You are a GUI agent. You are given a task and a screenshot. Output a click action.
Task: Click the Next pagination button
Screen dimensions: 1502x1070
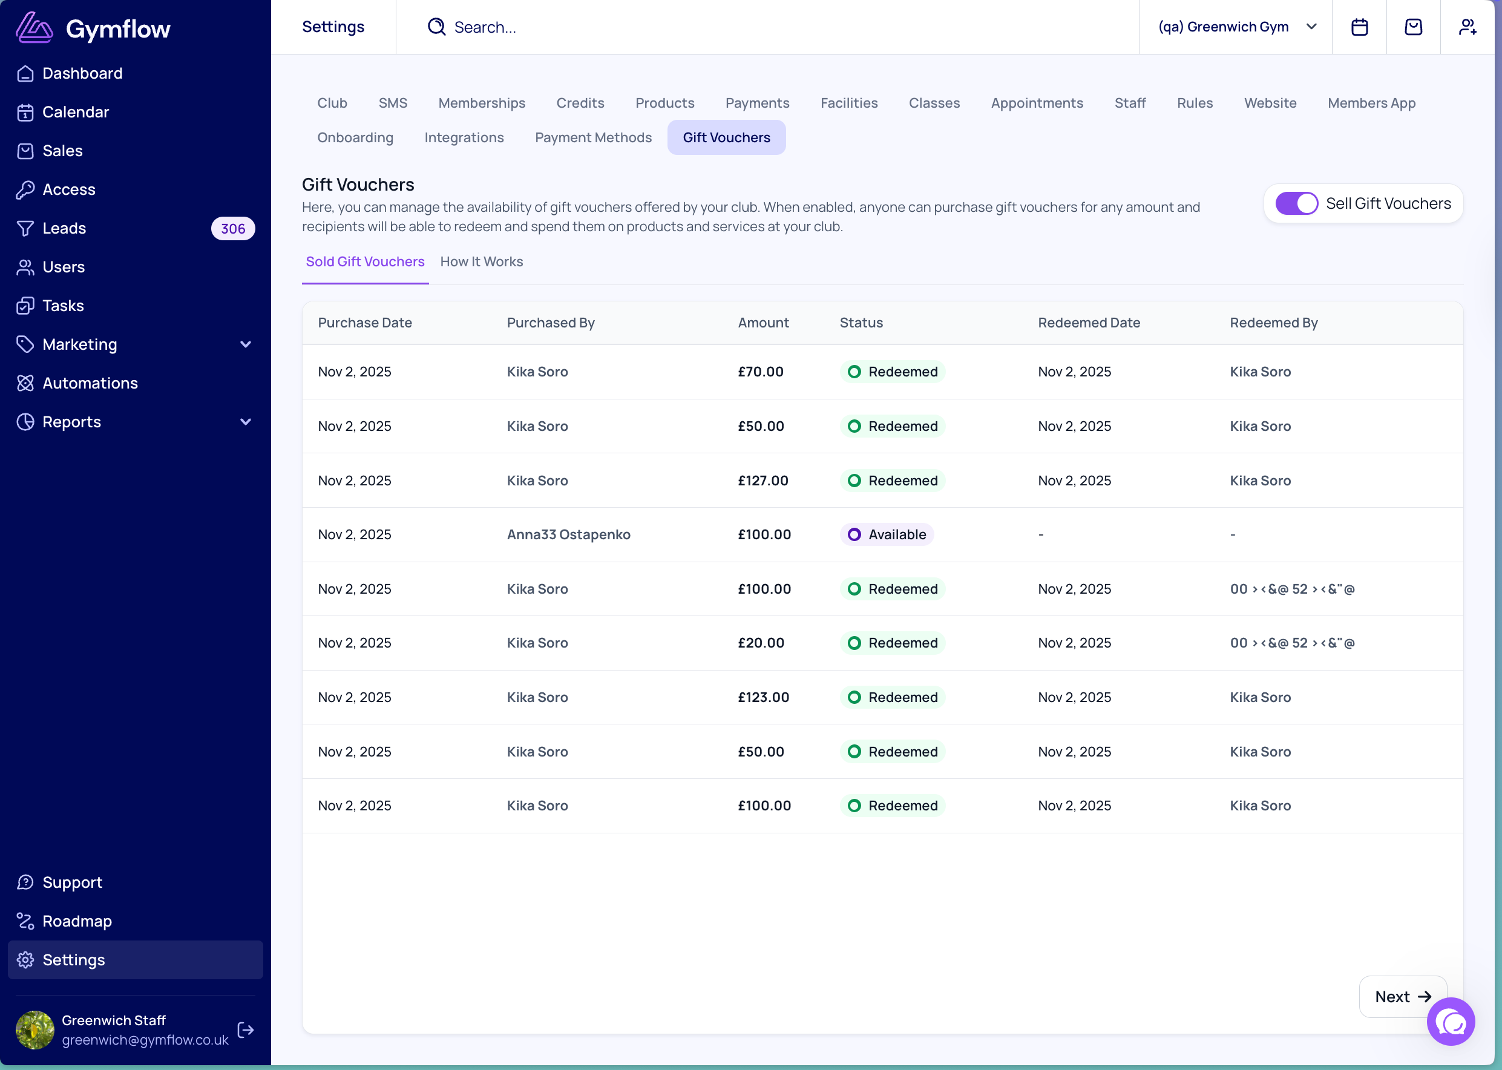click(1403, 996)
